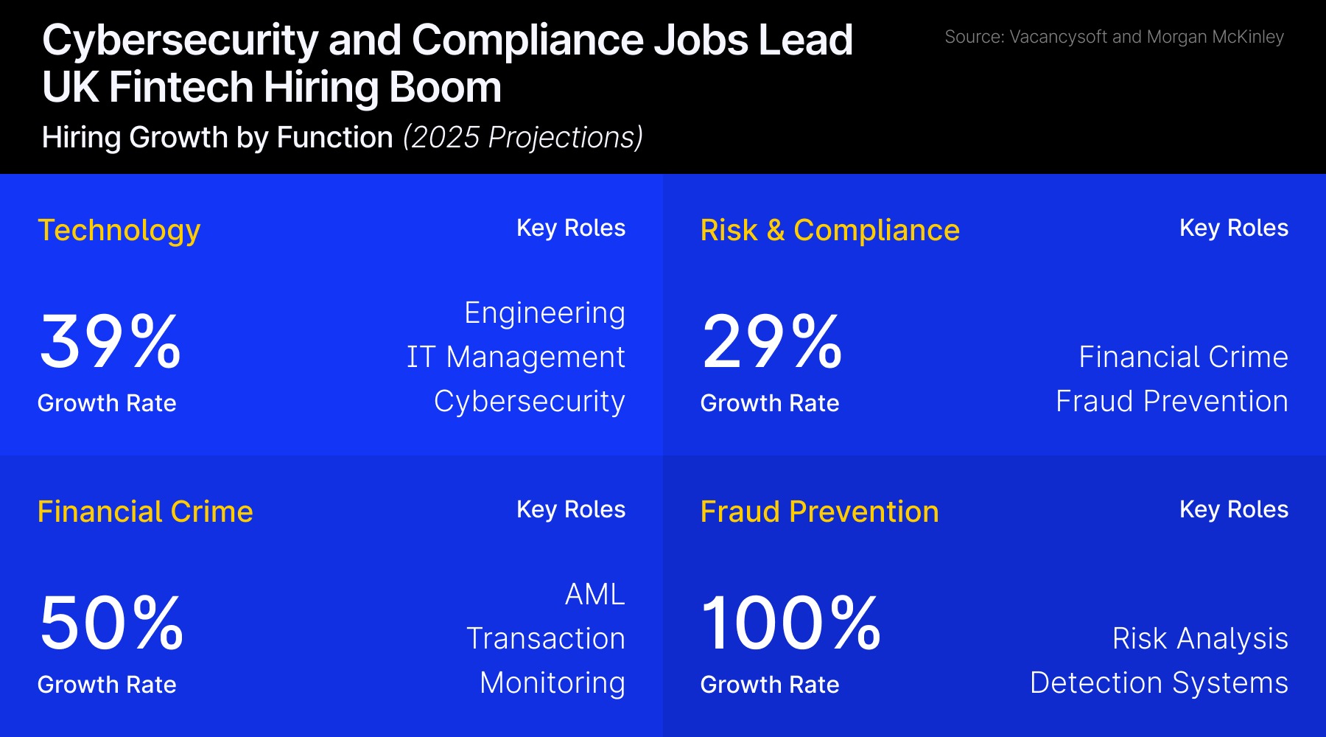
Task: Click the 100% growth rate figure
Action: coord(790,623)
